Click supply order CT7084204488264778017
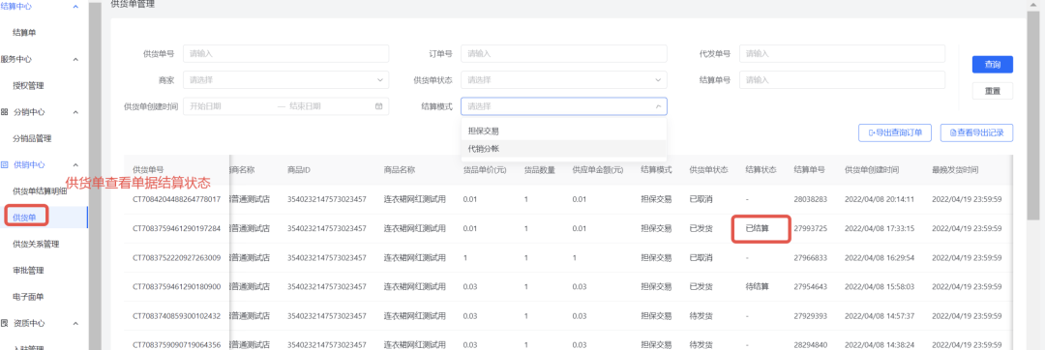1045x350 pixels. tap(177, 199)
